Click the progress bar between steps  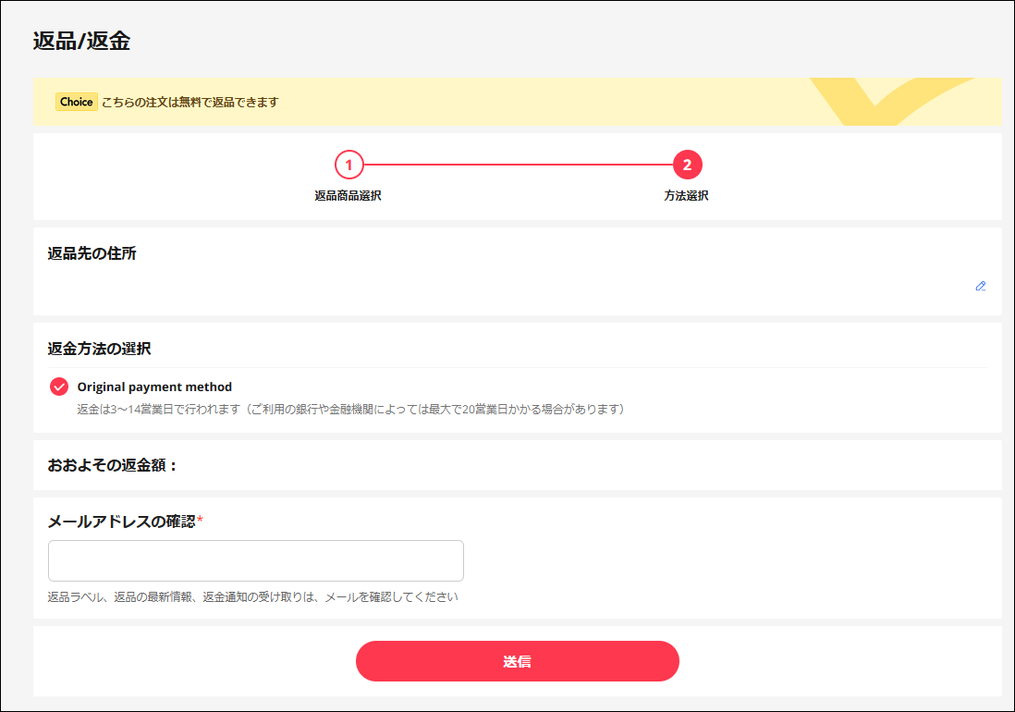(518, 166)
